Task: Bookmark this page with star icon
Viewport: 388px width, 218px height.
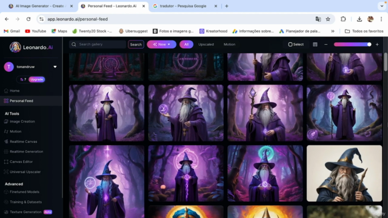Action: [328, 19]
